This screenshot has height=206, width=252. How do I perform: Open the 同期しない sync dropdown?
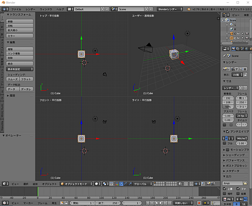coord(183,203)
